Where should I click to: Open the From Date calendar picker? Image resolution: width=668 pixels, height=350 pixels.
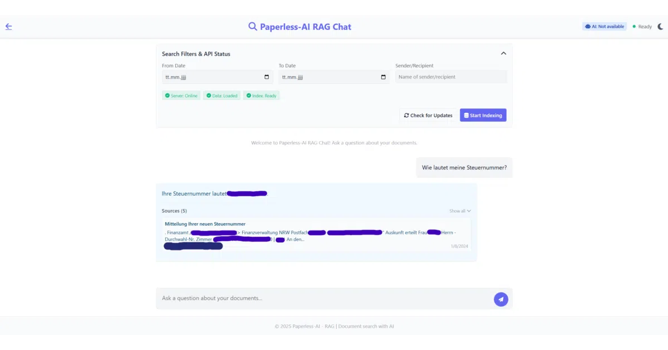click(x=267, y=77)
